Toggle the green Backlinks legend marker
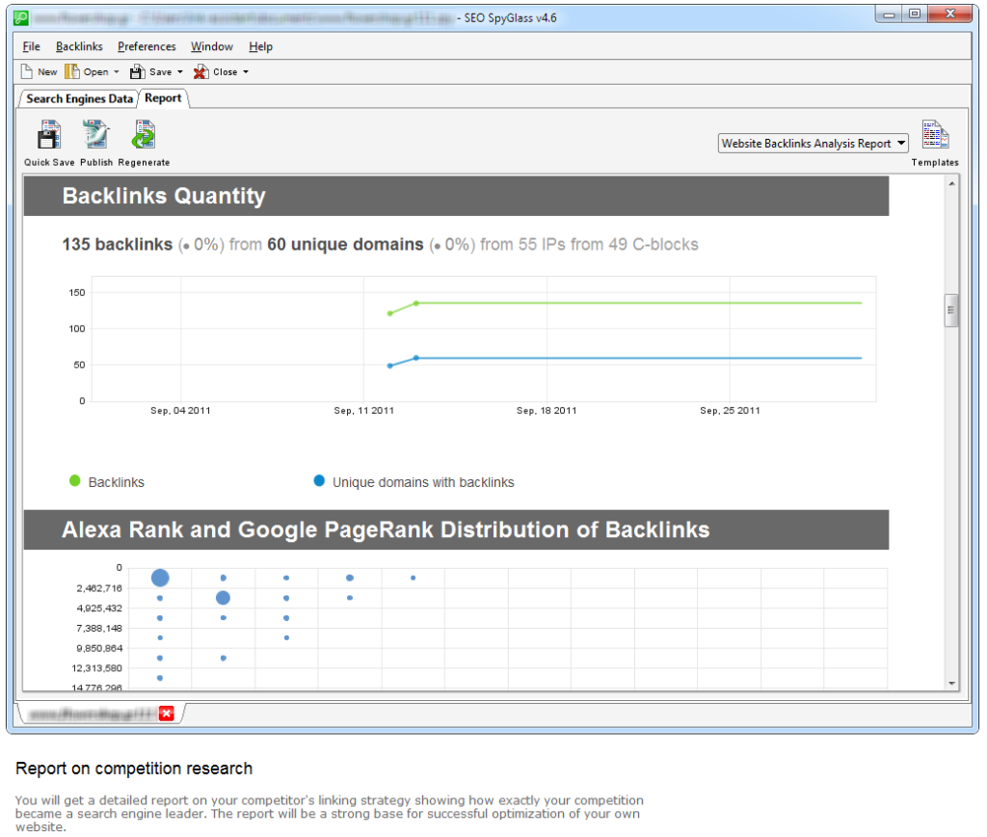The image size is (987, 837). point(75,481)
